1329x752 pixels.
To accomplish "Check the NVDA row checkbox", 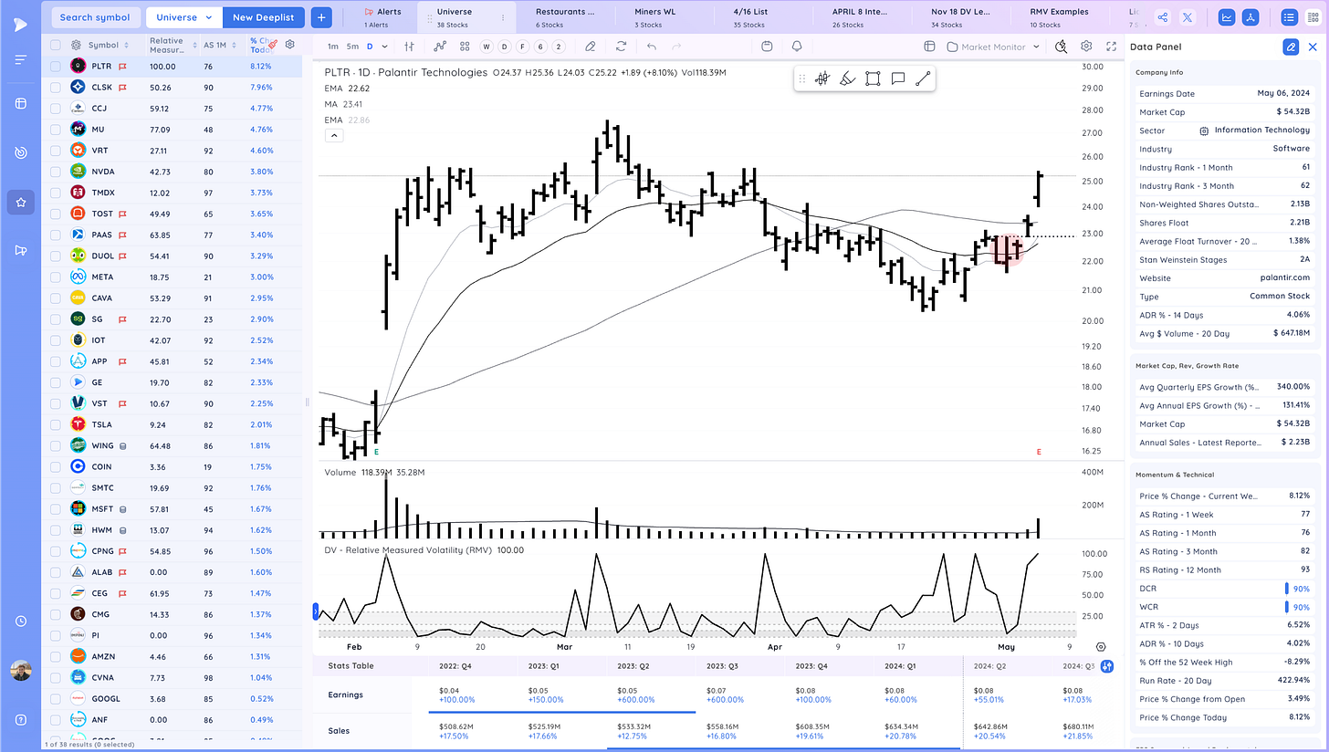I will pyautogui.click(x=56, y=171).
